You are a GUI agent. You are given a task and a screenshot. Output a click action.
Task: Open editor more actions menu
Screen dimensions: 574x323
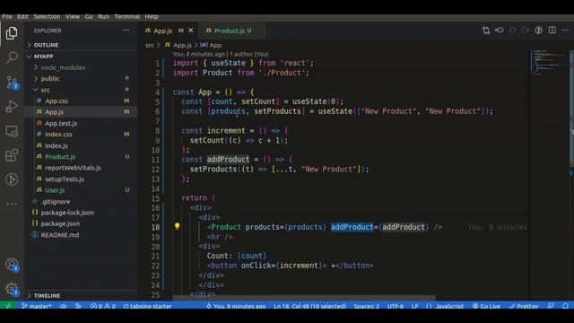[565, 31]
